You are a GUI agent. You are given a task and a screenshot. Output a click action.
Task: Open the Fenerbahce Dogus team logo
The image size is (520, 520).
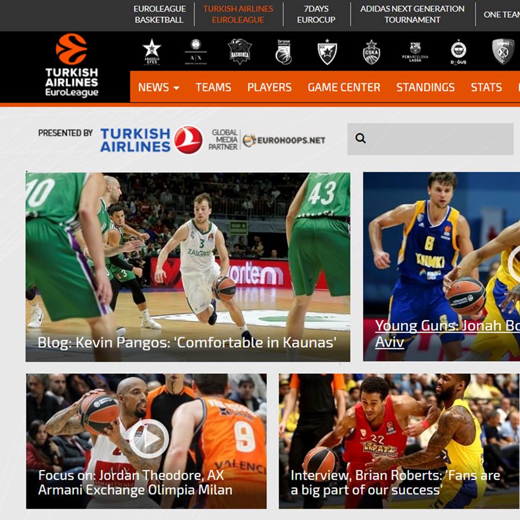click(x=459, y=52)
